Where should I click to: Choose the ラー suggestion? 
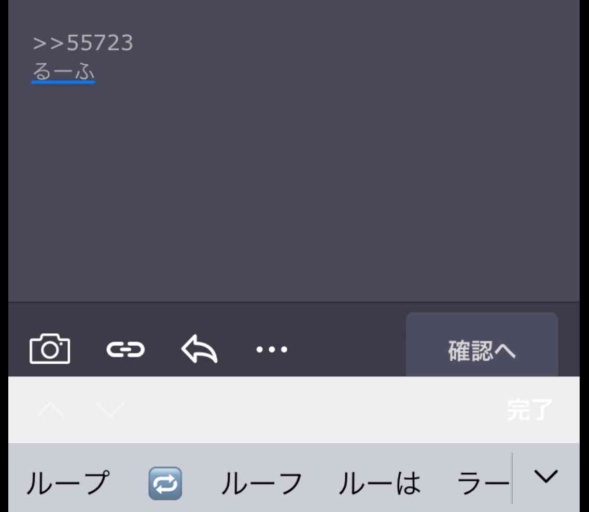(x=483, y=483)
